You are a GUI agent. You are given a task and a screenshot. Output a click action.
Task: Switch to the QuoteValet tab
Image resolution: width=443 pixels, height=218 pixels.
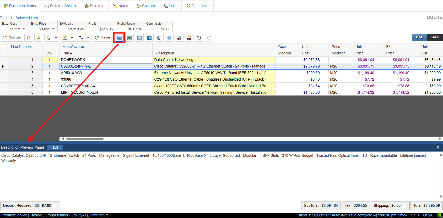tap(198, 6)
